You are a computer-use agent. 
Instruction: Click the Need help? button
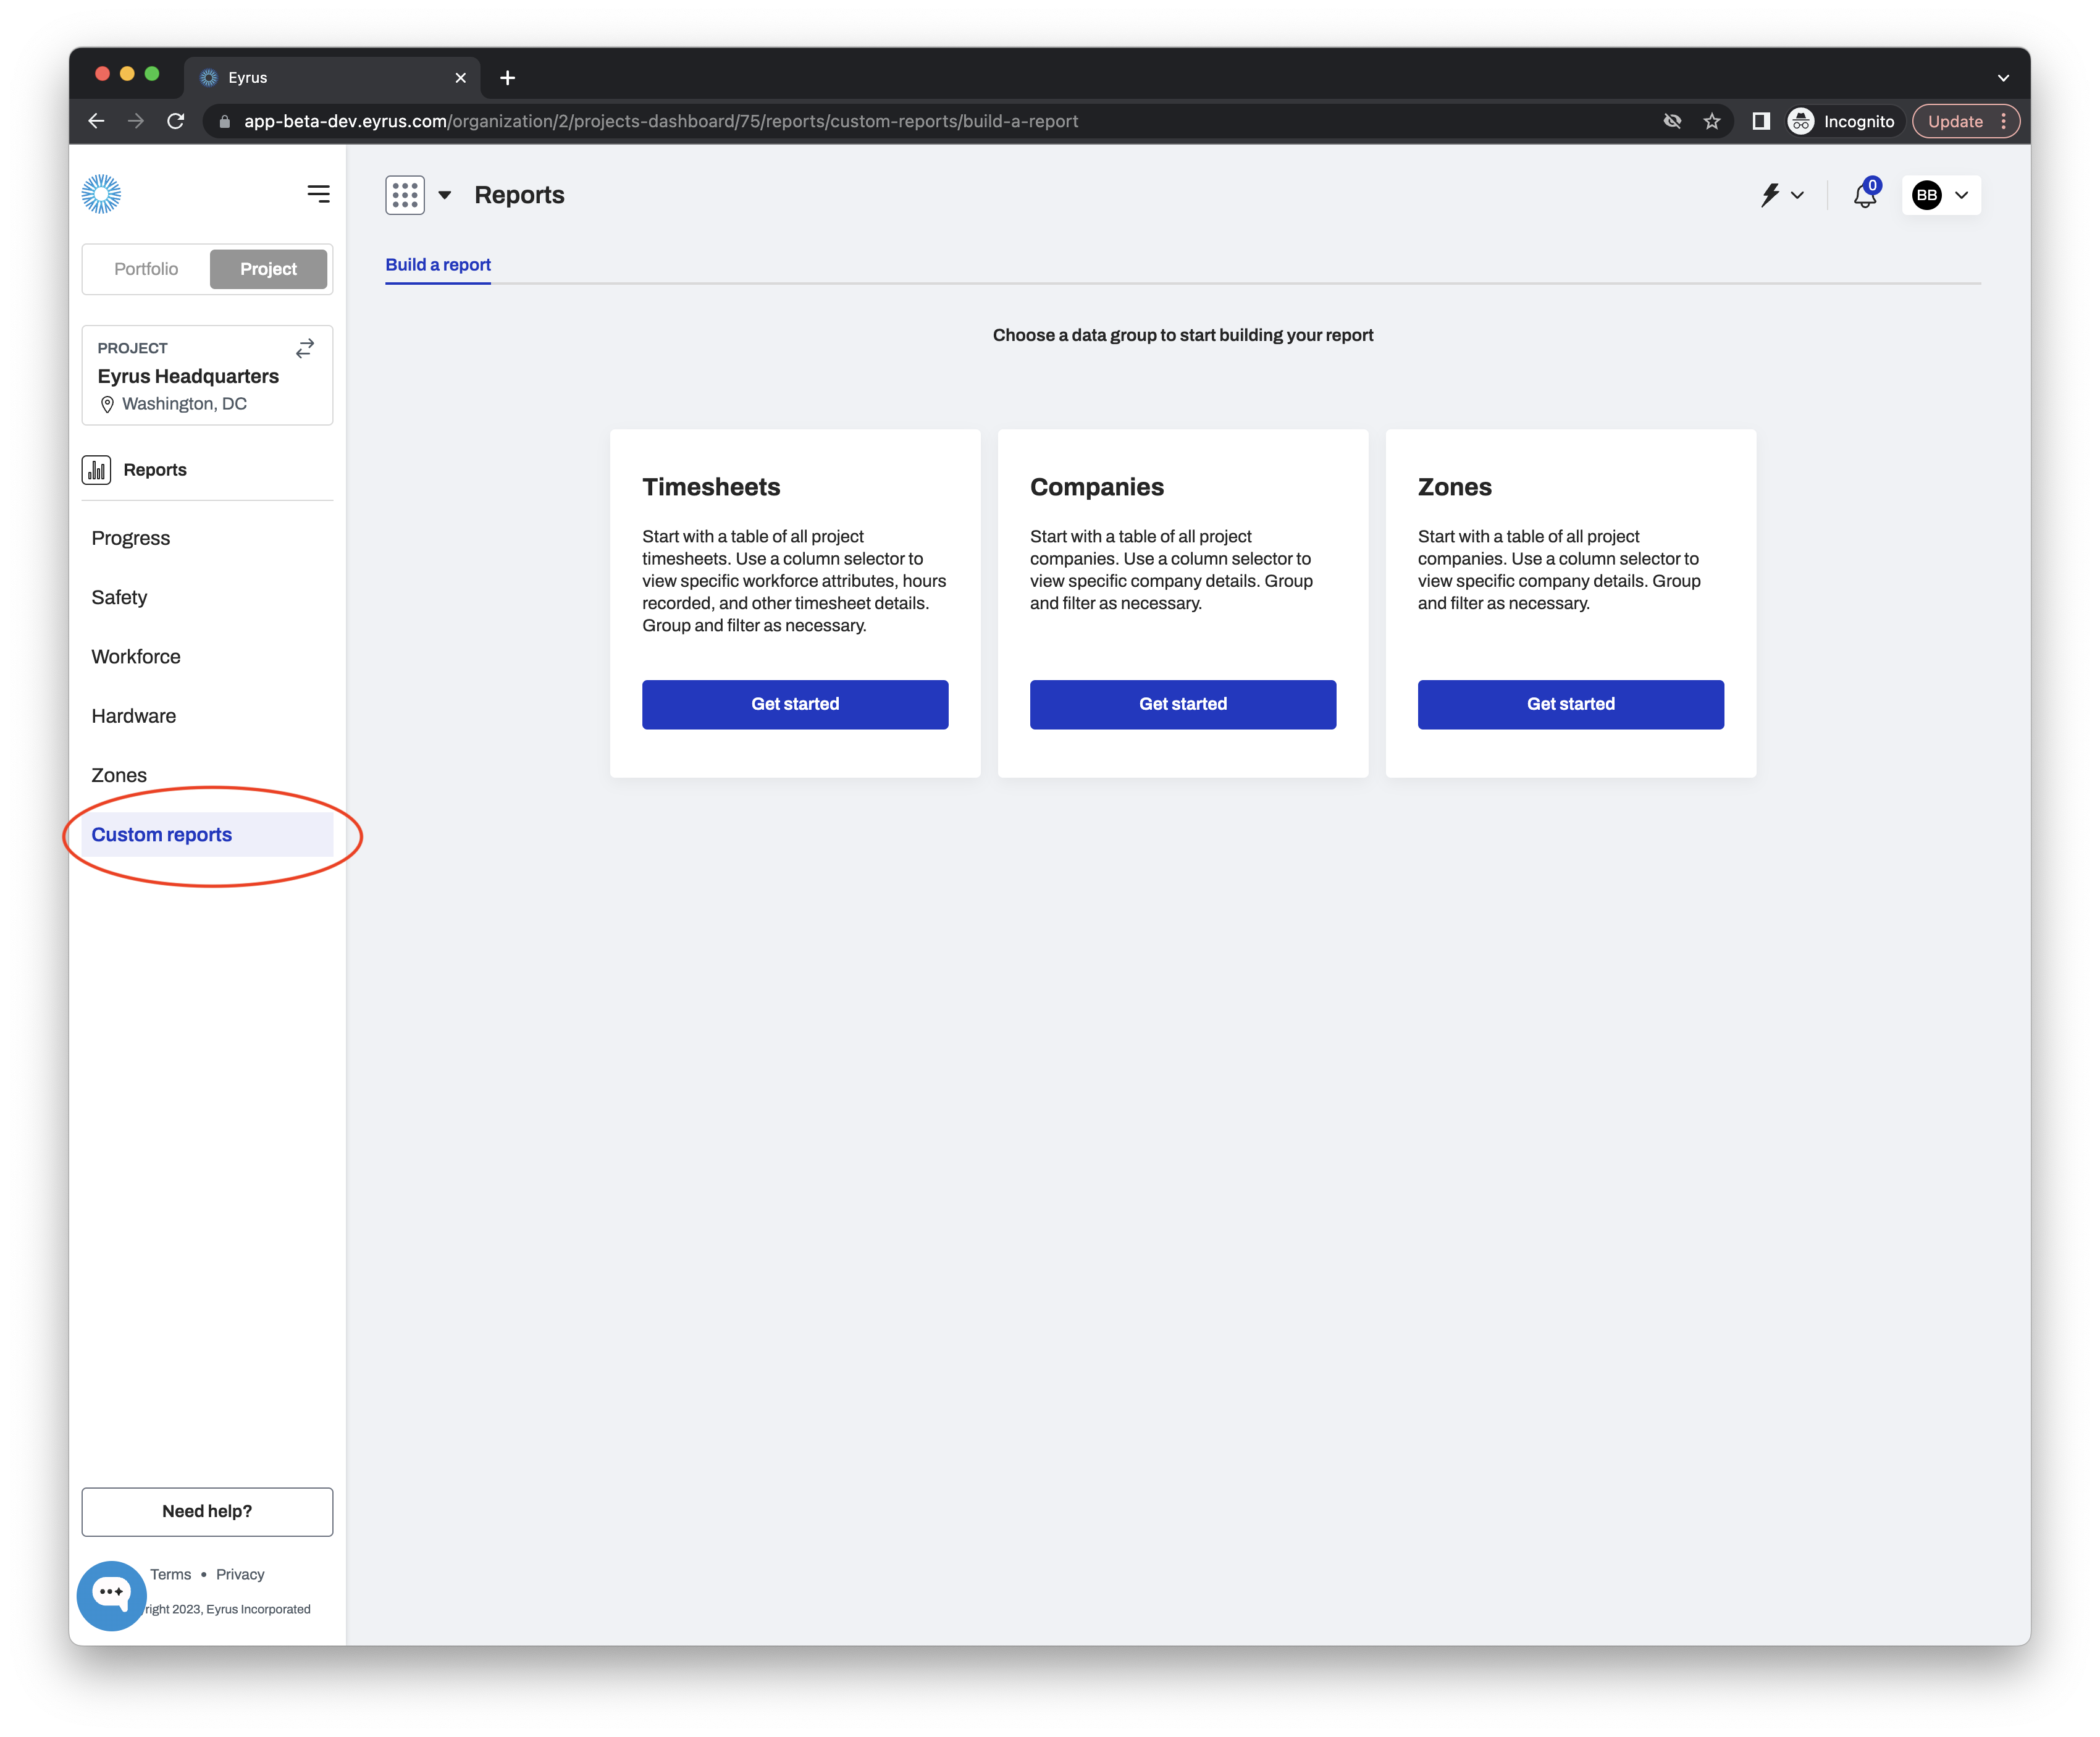[x=207, y=1512]
